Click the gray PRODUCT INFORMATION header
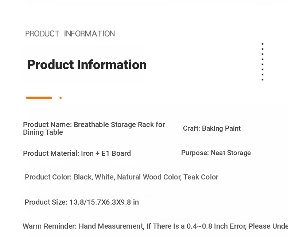The image size is (288, 237). [70, 34]
